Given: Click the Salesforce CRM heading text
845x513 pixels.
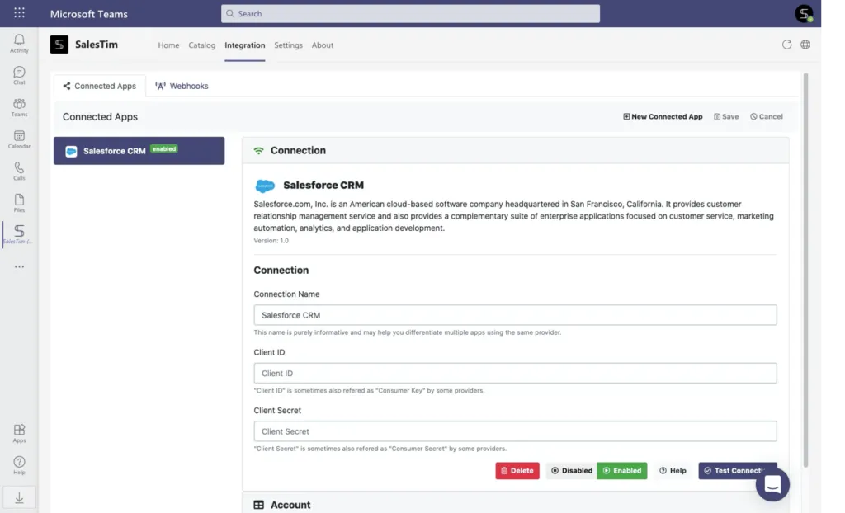Looking at the screenshot, I should tap(323, 186).
